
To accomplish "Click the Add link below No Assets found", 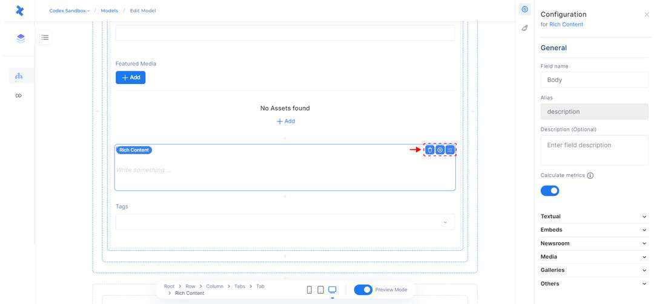I will click(286, 121).
